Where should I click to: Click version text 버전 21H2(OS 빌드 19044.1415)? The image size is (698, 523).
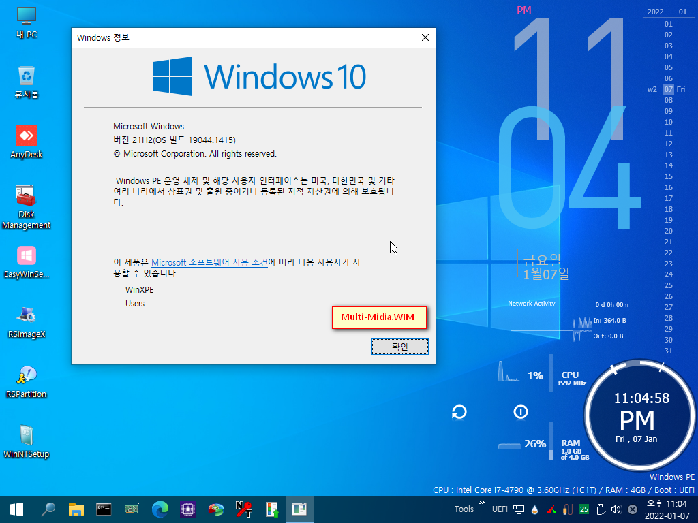click(174, 140)
